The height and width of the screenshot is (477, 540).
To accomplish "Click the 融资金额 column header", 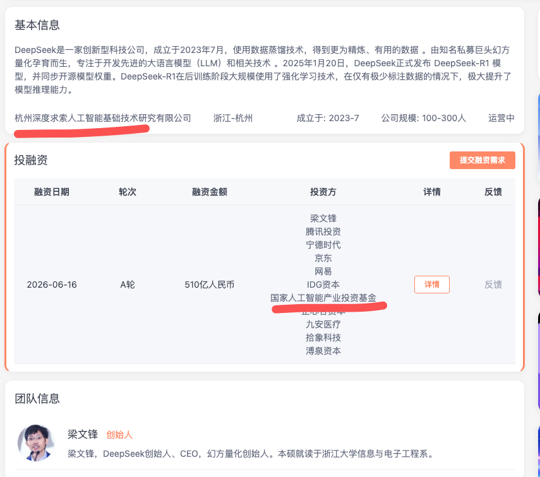I will [210, 192].
